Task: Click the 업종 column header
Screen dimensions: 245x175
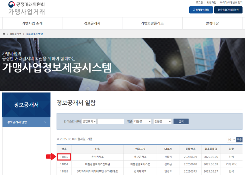Action: pyautogui.click(x=231, y=149)
